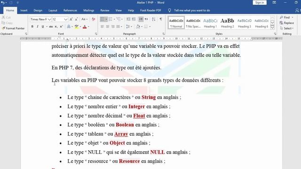Increase font size with the grow icon
301x169 pixels.
tap(71, 19)
